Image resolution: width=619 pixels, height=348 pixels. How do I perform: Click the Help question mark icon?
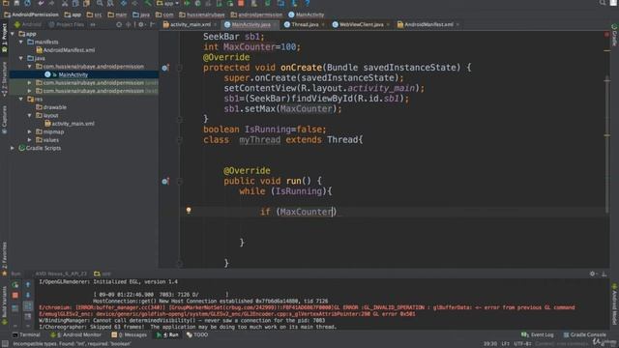[308, 3]
